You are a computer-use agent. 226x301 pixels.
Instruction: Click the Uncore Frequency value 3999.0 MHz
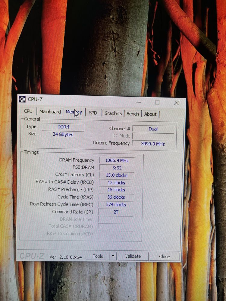point(153,144)
